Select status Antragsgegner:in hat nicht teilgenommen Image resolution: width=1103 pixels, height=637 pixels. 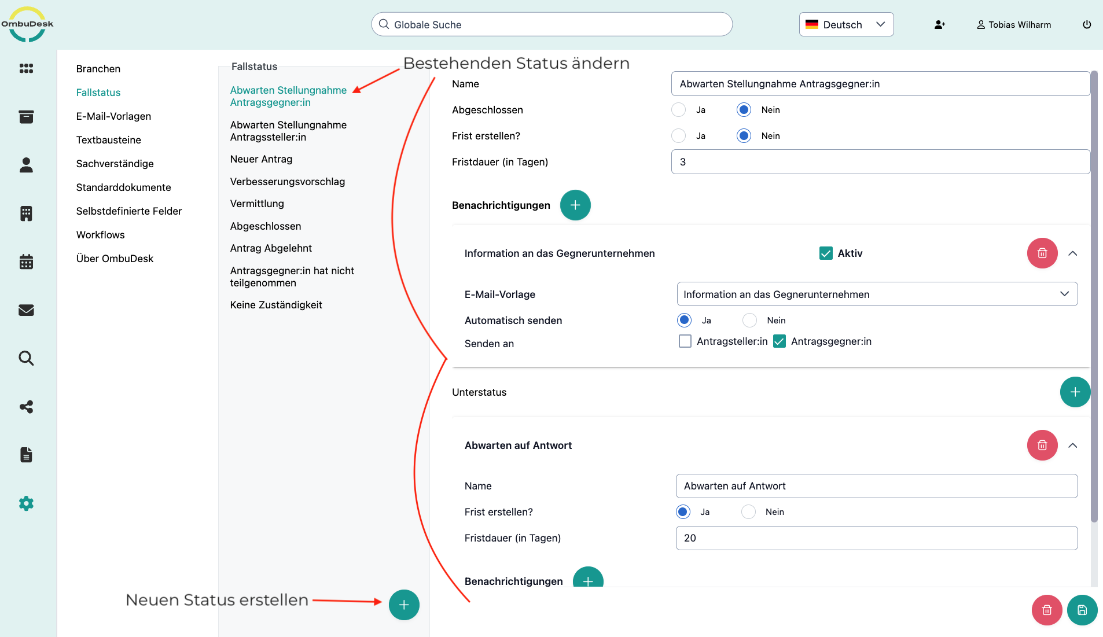tap(292, 277)
